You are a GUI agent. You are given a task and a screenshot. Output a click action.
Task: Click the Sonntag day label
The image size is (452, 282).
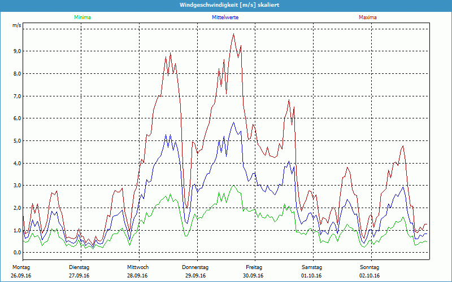(x=370, y=267)
